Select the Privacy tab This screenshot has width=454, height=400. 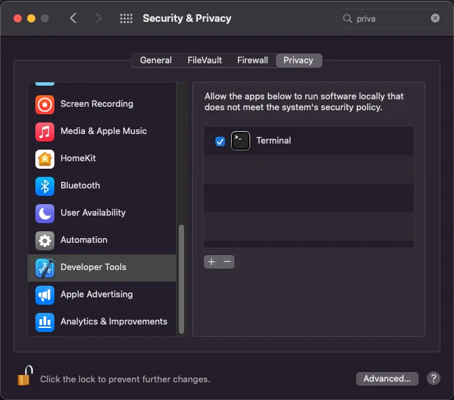tap(298, 61)
